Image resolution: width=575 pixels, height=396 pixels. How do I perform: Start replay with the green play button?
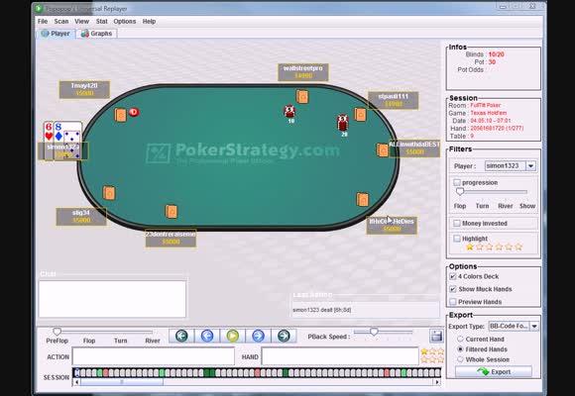[233, 336]
